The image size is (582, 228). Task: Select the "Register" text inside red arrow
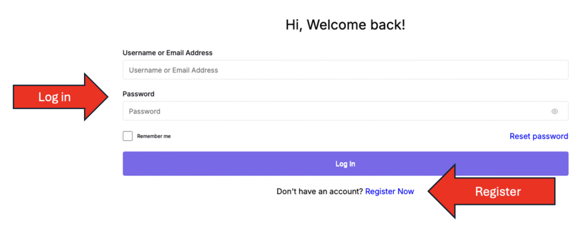[x=497, y=192]
